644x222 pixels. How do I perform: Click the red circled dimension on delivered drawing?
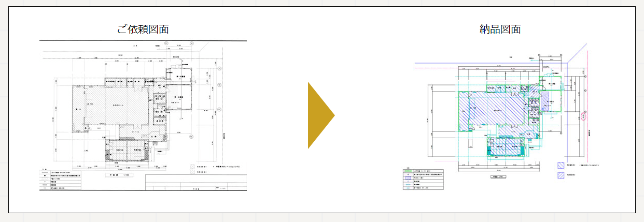pyautogui.click(x=584, y=116)
